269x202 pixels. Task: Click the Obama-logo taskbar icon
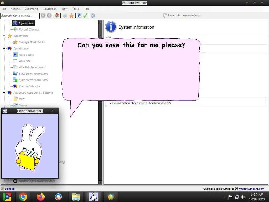click(58, 197)
